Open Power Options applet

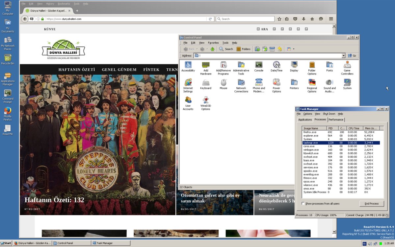[x=276, y=86]
